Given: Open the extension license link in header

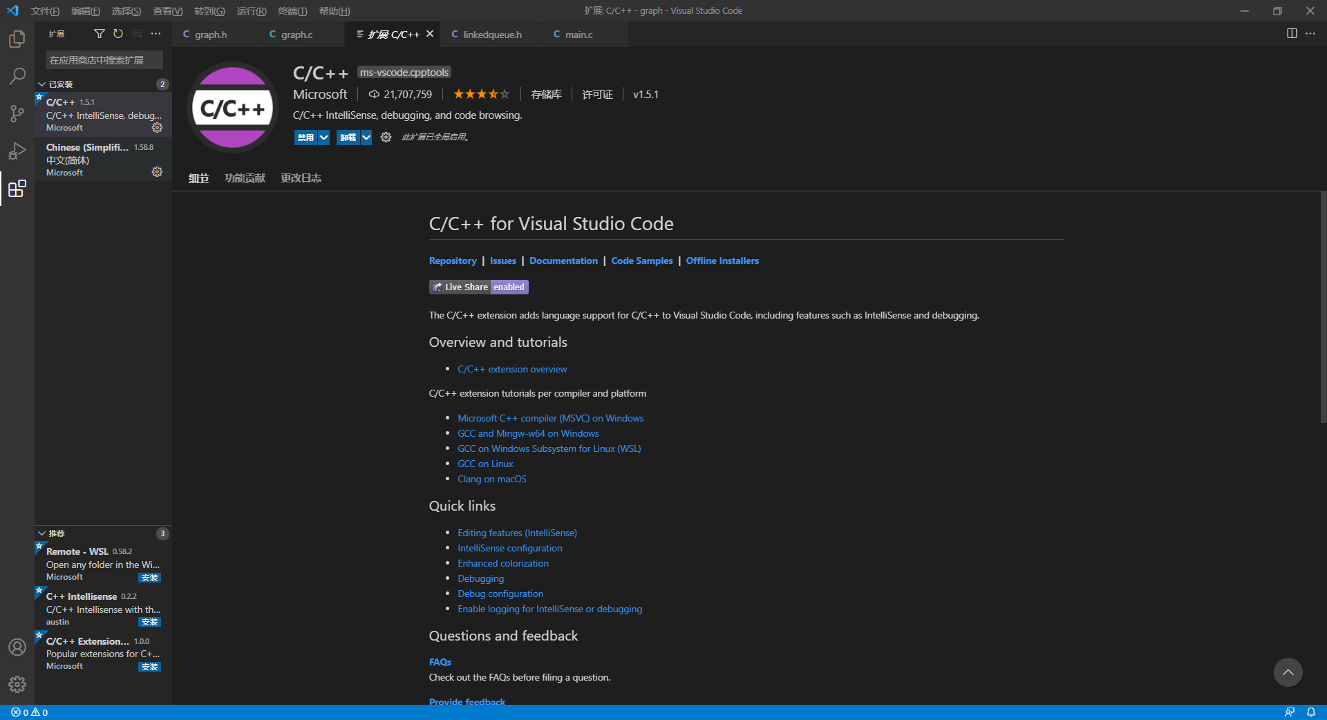Looking at the screenshot, I should pos(597,95).
